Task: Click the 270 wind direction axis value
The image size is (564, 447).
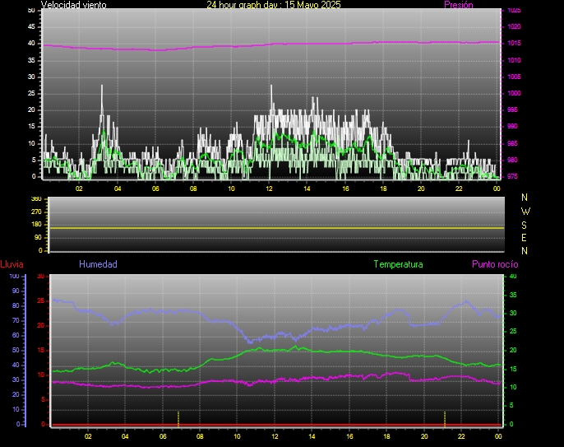Action: (36, 212)
